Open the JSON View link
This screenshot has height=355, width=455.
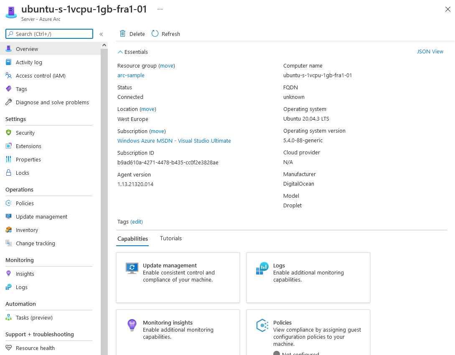tap(430, 51)
